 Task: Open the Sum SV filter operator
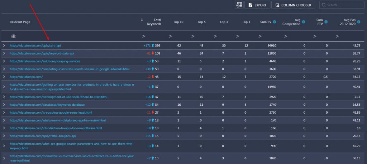(260, 36)
